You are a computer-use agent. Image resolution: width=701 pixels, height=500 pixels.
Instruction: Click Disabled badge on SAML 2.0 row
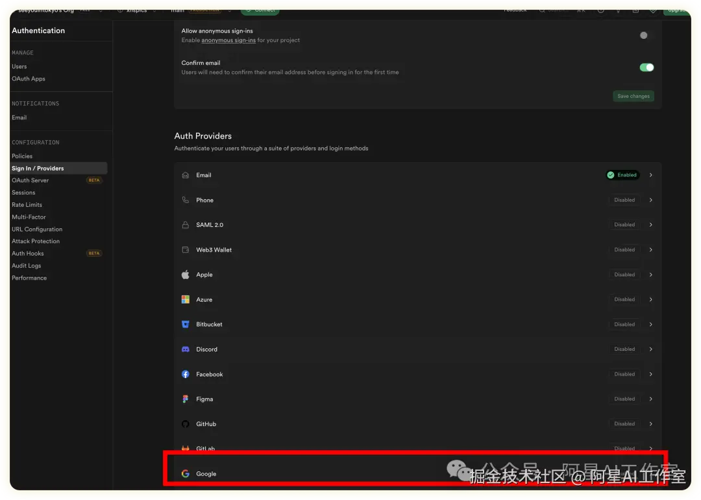pyautogui.click(x=624, y=225)
